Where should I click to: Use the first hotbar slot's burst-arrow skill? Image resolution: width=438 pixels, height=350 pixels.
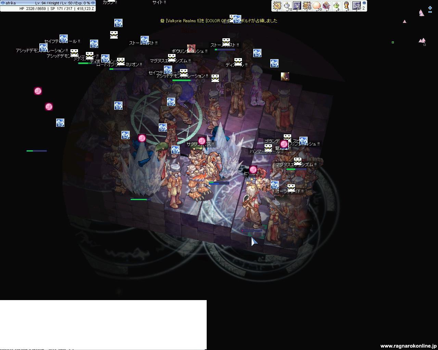[277, 5]
